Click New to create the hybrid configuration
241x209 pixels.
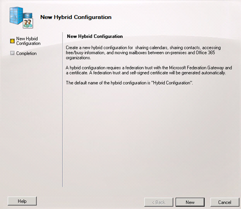[x=190, y=202]
